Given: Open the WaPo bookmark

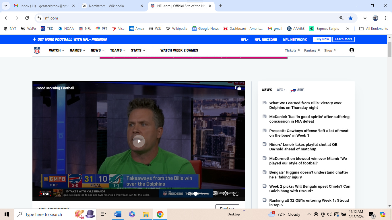Looking at the screenshot, I should (28, 29).
